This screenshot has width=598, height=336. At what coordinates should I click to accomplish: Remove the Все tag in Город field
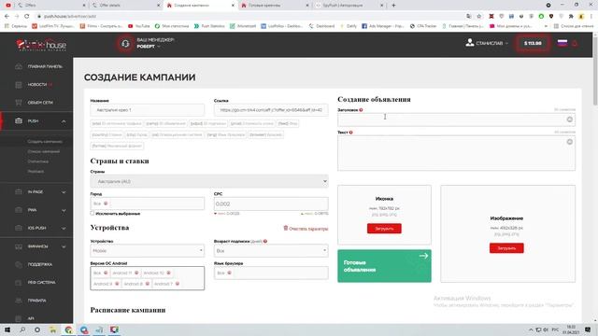click(106, 203)
